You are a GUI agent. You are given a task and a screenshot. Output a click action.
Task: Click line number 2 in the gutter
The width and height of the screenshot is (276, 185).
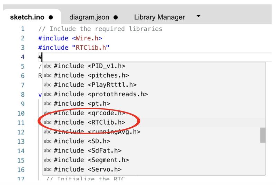coord(23,38)
